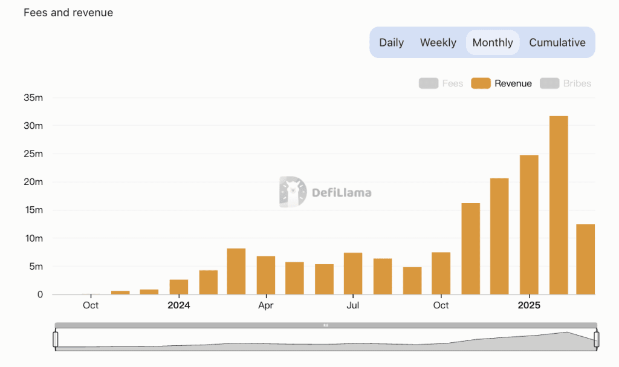The image size is (619, 367).
Task: Switch to the Daily view tab
Action: coord(391,42)
